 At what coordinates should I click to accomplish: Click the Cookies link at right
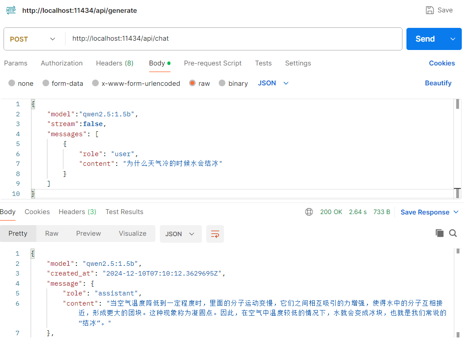click(442, 63)
